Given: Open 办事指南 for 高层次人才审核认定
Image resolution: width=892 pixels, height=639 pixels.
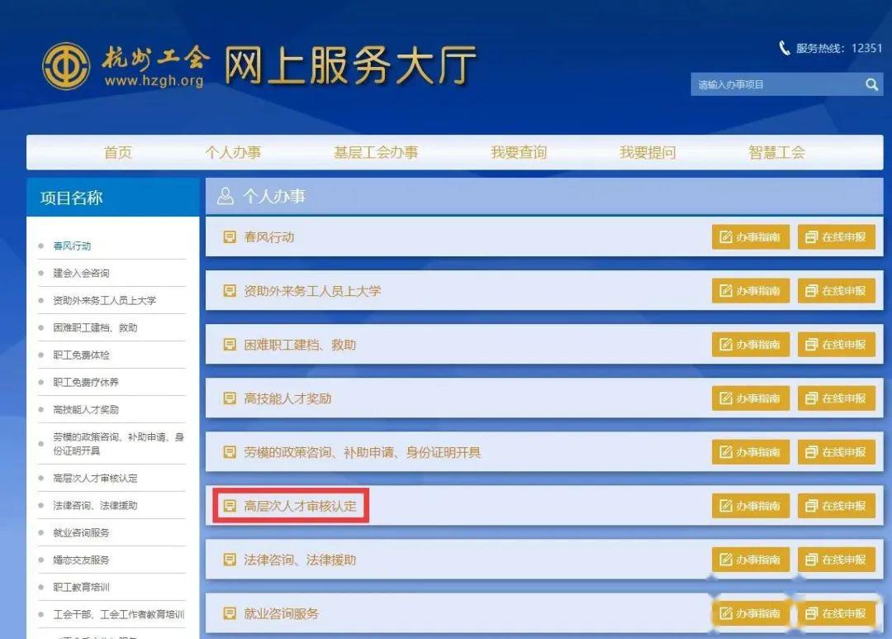Looking at the screenshot, I should 750,506.
